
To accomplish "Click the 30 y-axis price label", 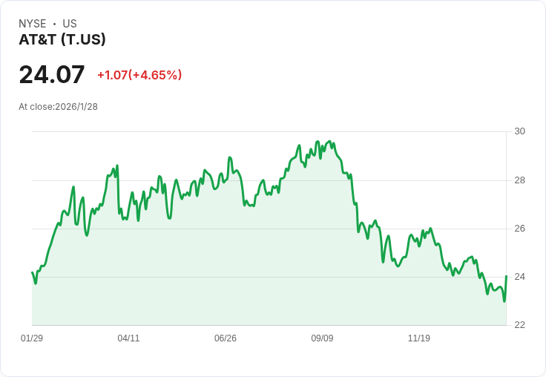I will pos(519,131).
